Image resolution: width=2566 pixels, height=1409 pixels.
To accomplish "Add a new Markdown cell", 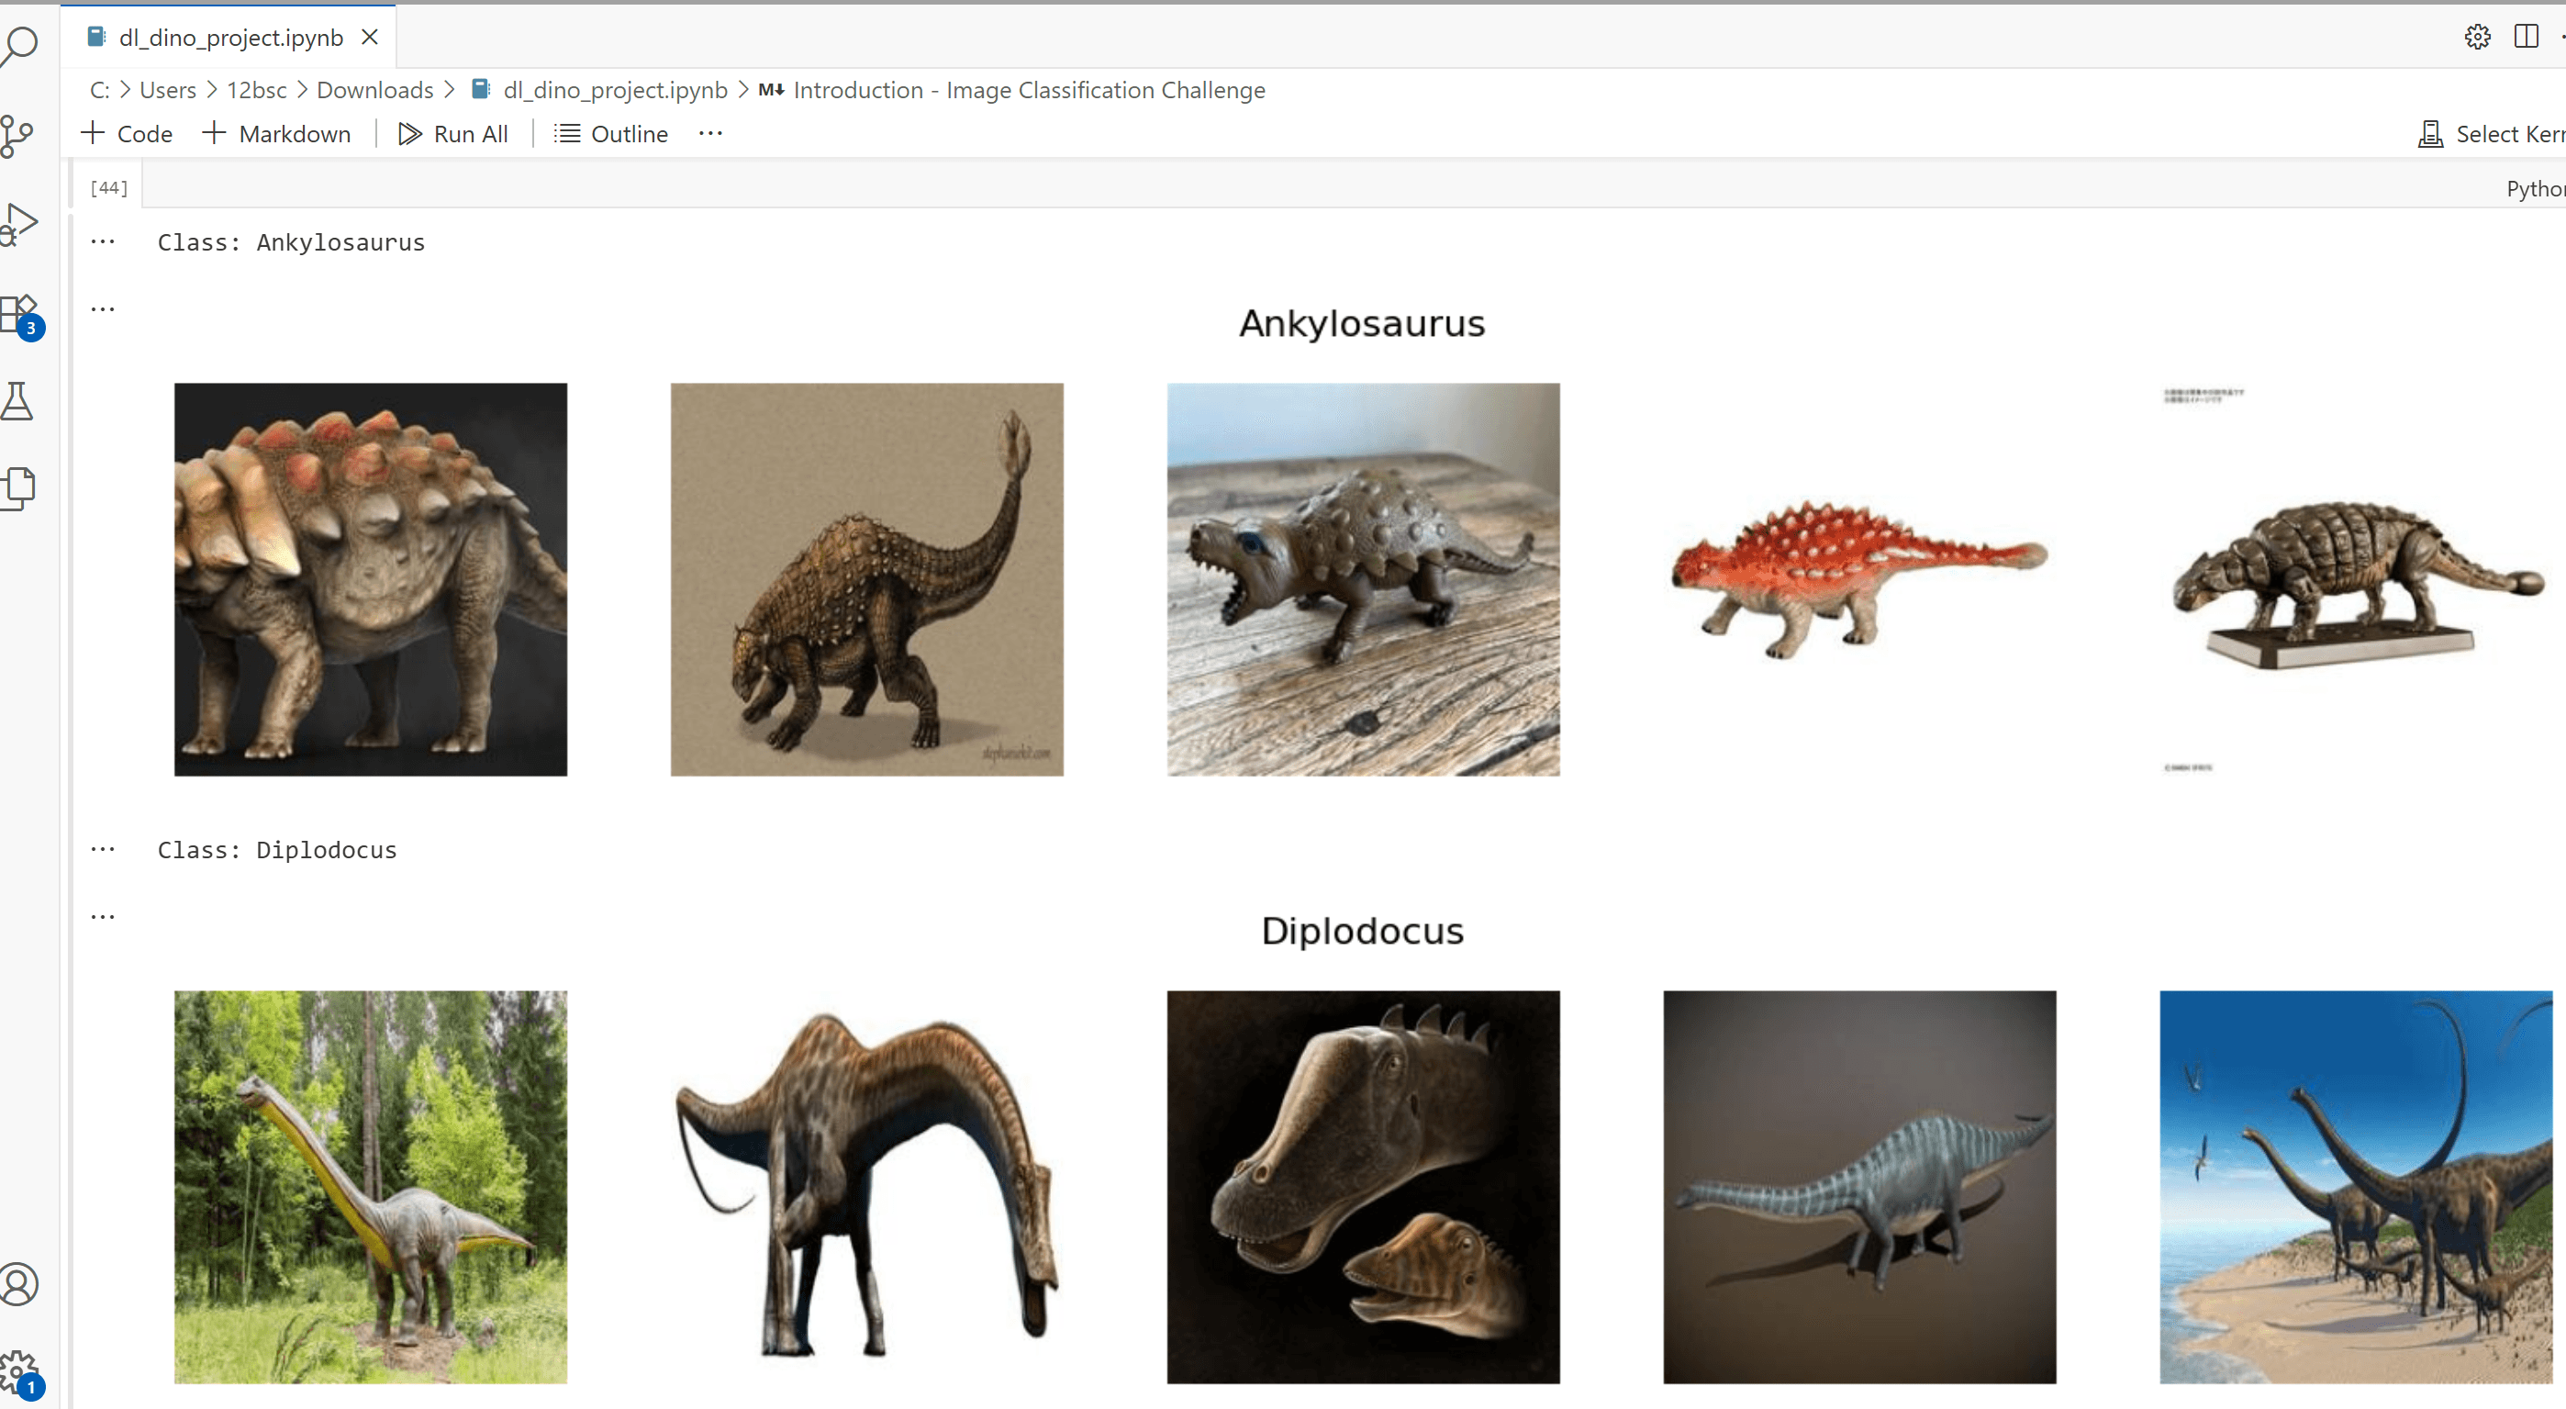I will [277, 133].
